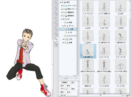Filter by the 寝る tag
131x97 pixels.
(x=68, y=86)
